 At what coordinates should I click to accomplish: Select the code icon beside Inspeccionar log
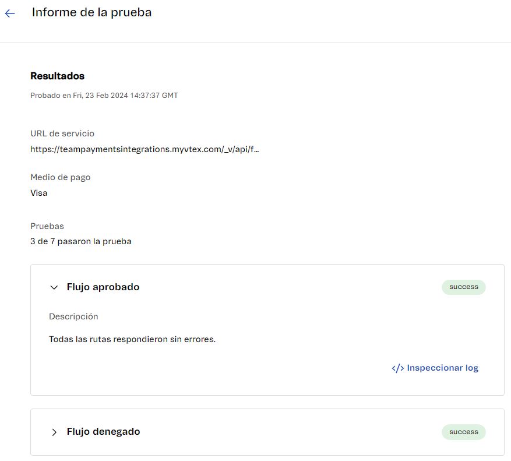(x=397, y=367)
